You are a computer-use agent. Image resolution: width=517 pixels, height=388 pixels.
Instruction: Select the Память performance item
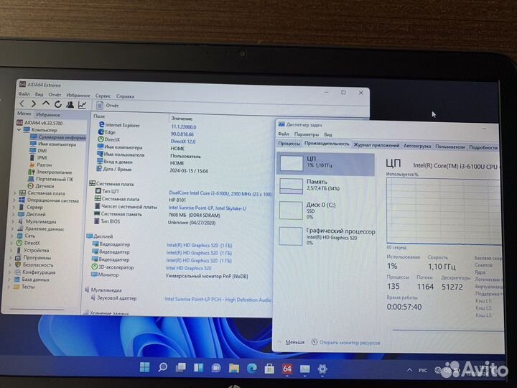[326, 186]
